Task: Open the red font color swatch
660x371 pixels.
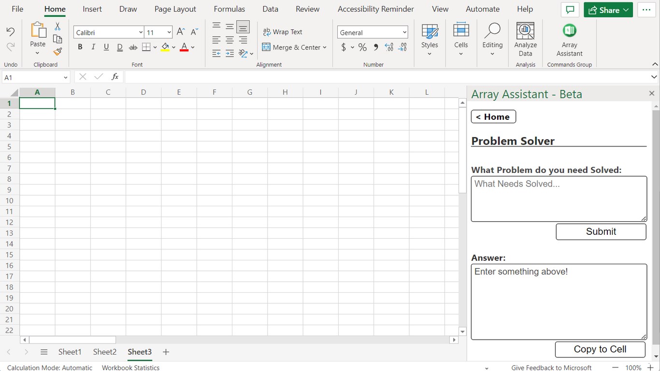Action: point(184,47)
